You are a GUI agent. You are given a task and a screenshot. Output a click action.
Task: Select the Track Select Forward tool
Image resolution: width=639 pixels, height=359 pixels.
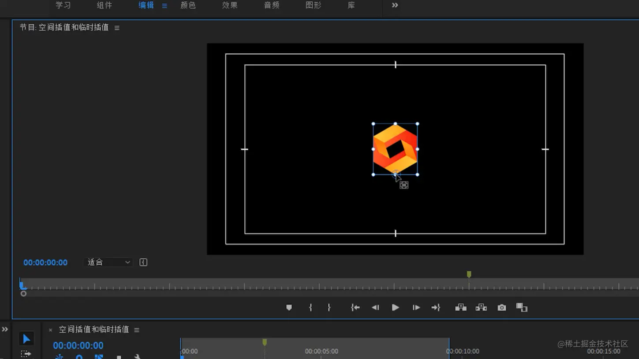pyautogui.click(x=26, y=354)
